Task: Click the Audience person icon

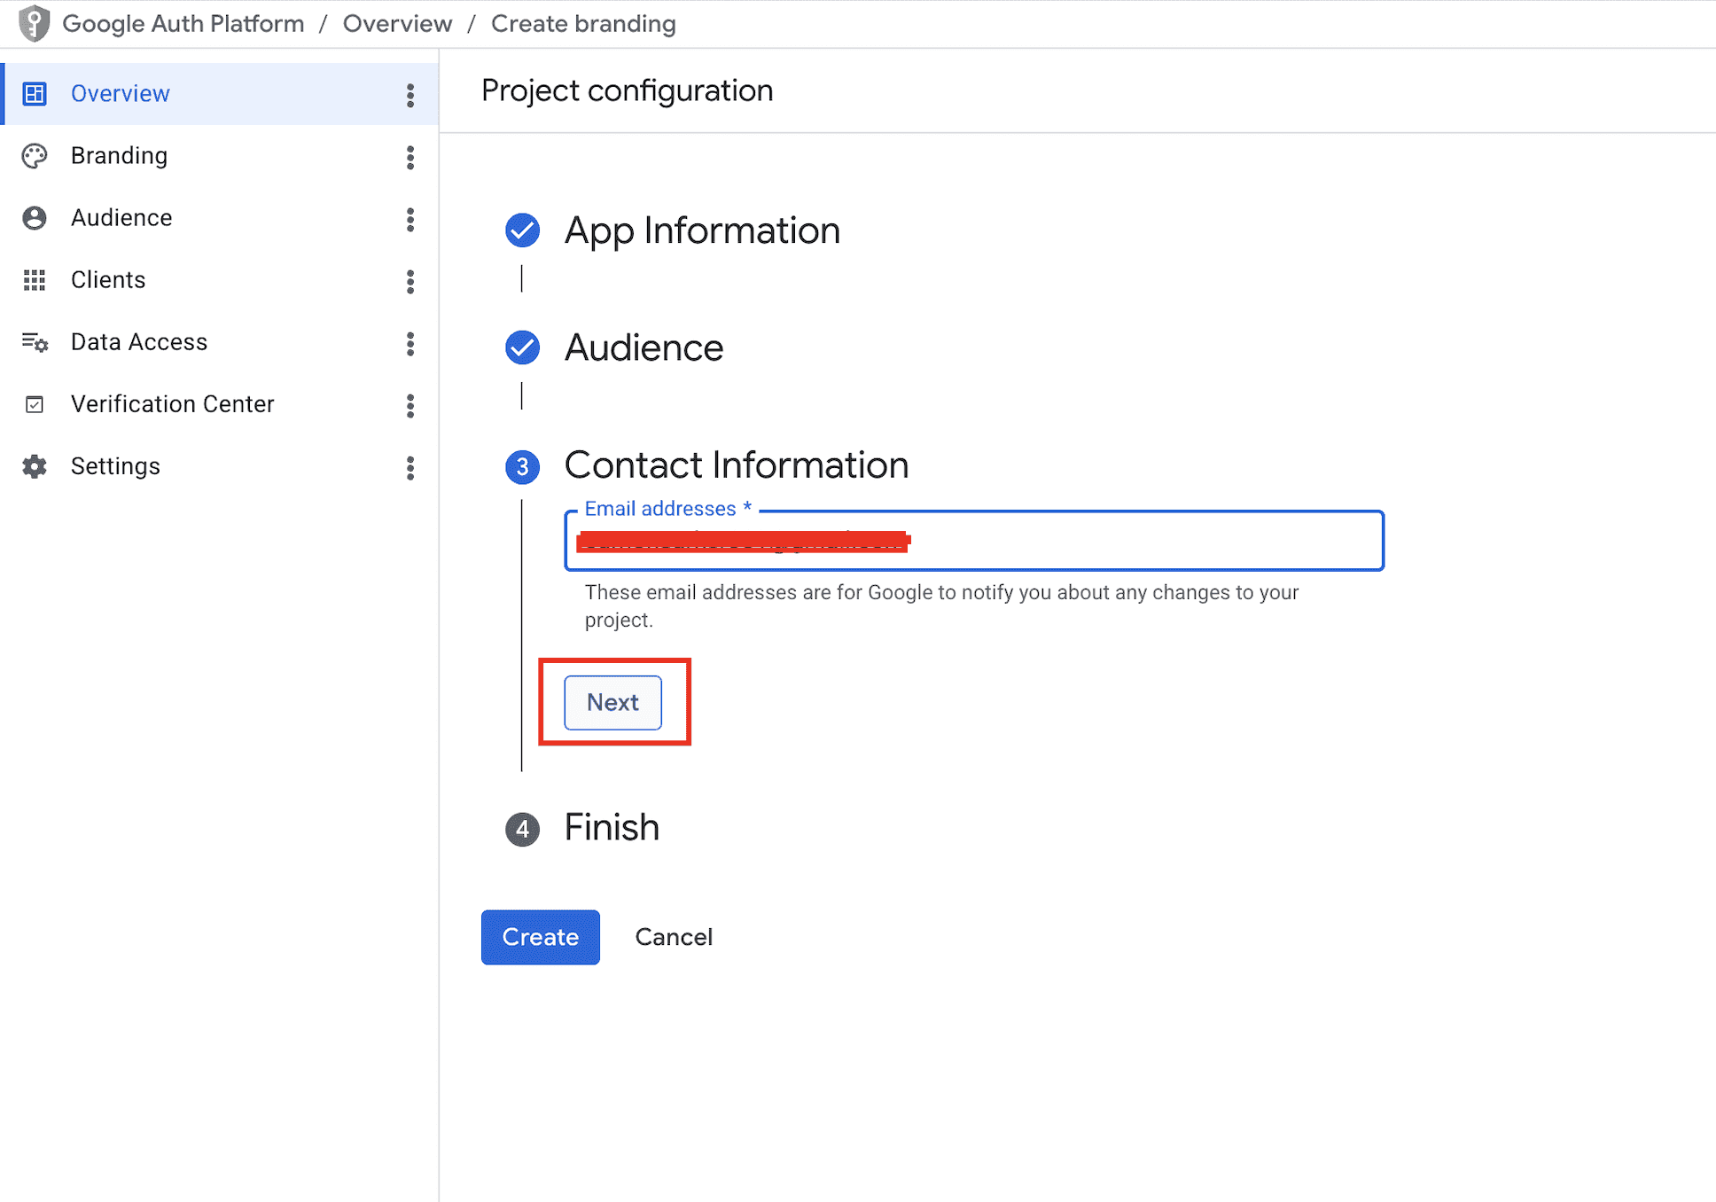Action: [35, 218]
